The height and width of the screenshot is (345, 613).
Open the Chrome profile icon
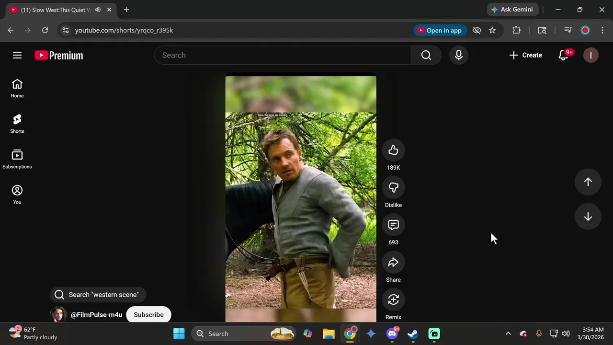[585, 30]
